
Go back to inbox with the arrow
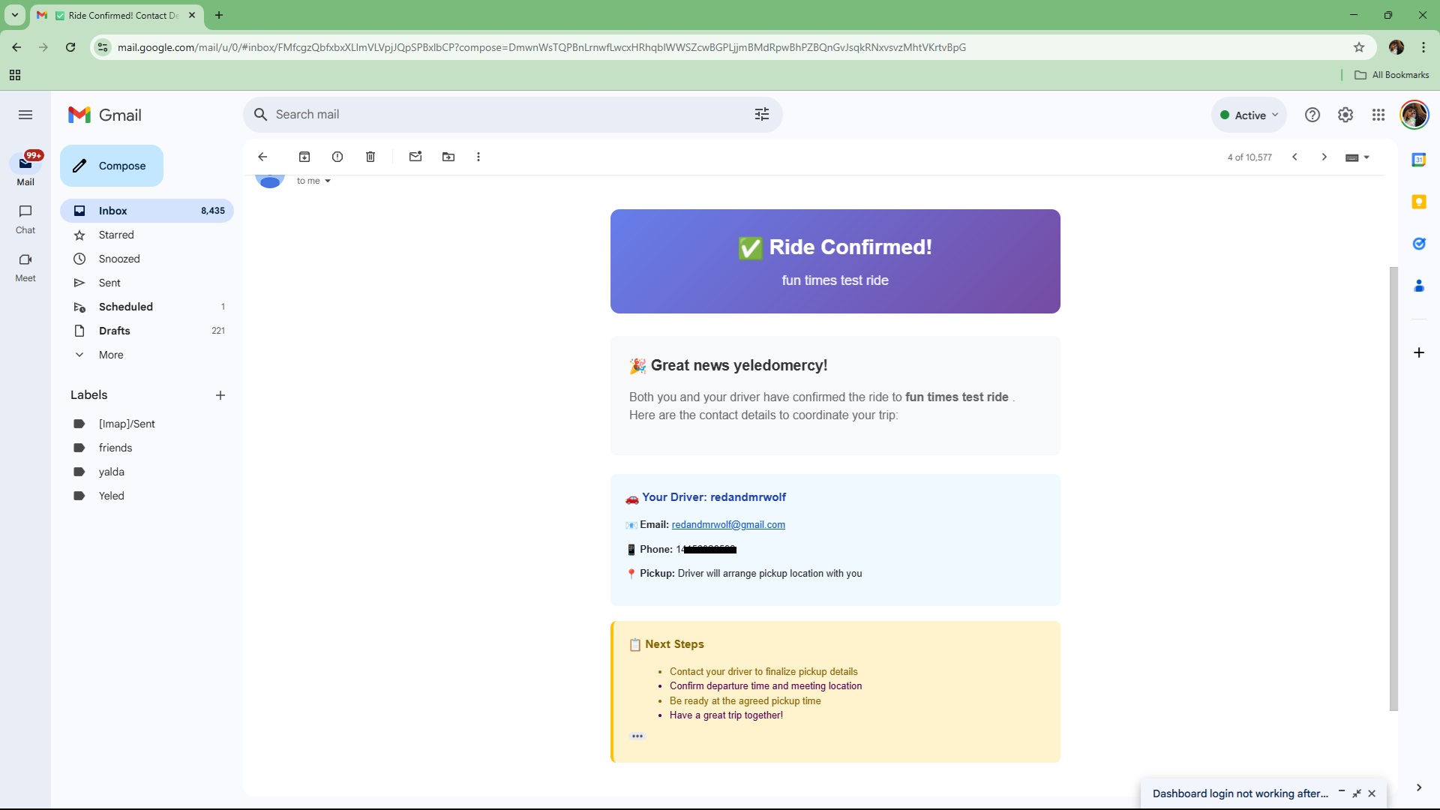[x=262, y=157]
